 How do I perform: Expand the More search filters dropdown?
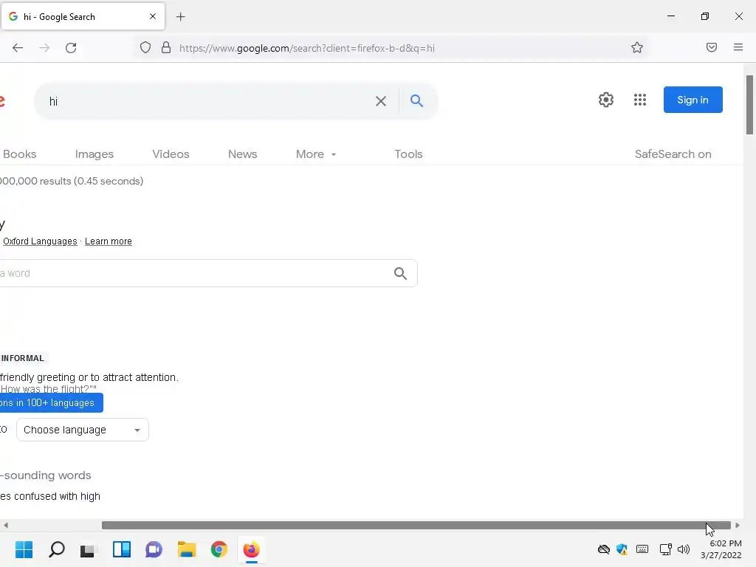tap(316, 154)
